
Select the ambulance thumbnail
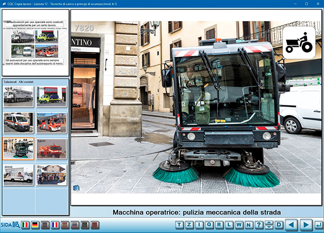click(x=18, y=123)
